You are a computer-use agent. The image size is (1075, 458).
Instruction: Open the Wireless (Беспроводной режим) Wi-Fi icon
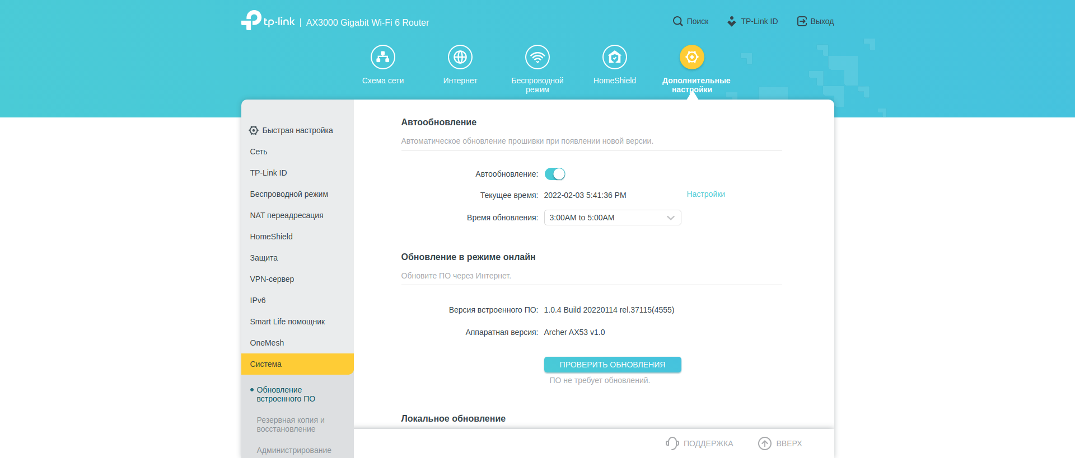[x=537, y=57]
